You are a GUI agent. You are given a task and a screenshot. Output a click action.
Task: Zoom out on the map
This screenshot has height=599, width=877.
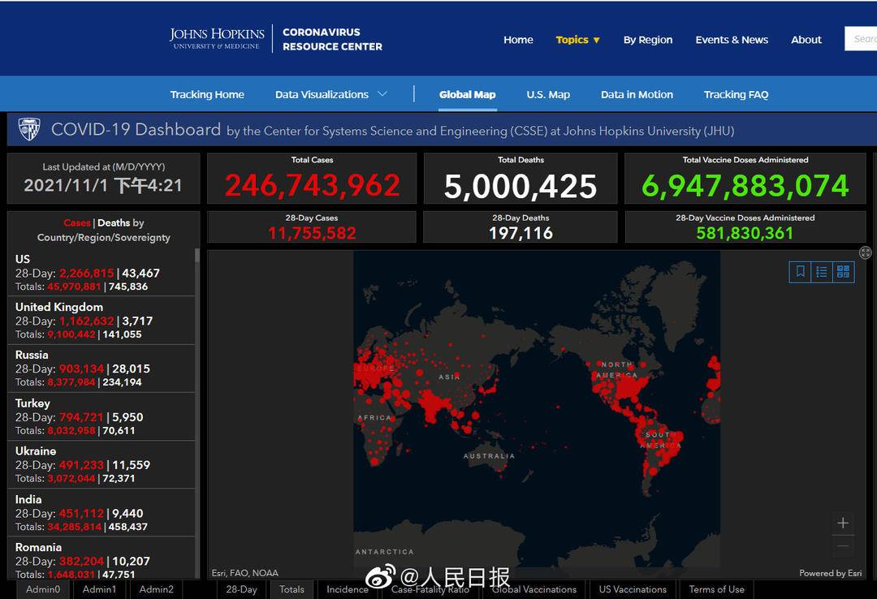click(843, 547)
